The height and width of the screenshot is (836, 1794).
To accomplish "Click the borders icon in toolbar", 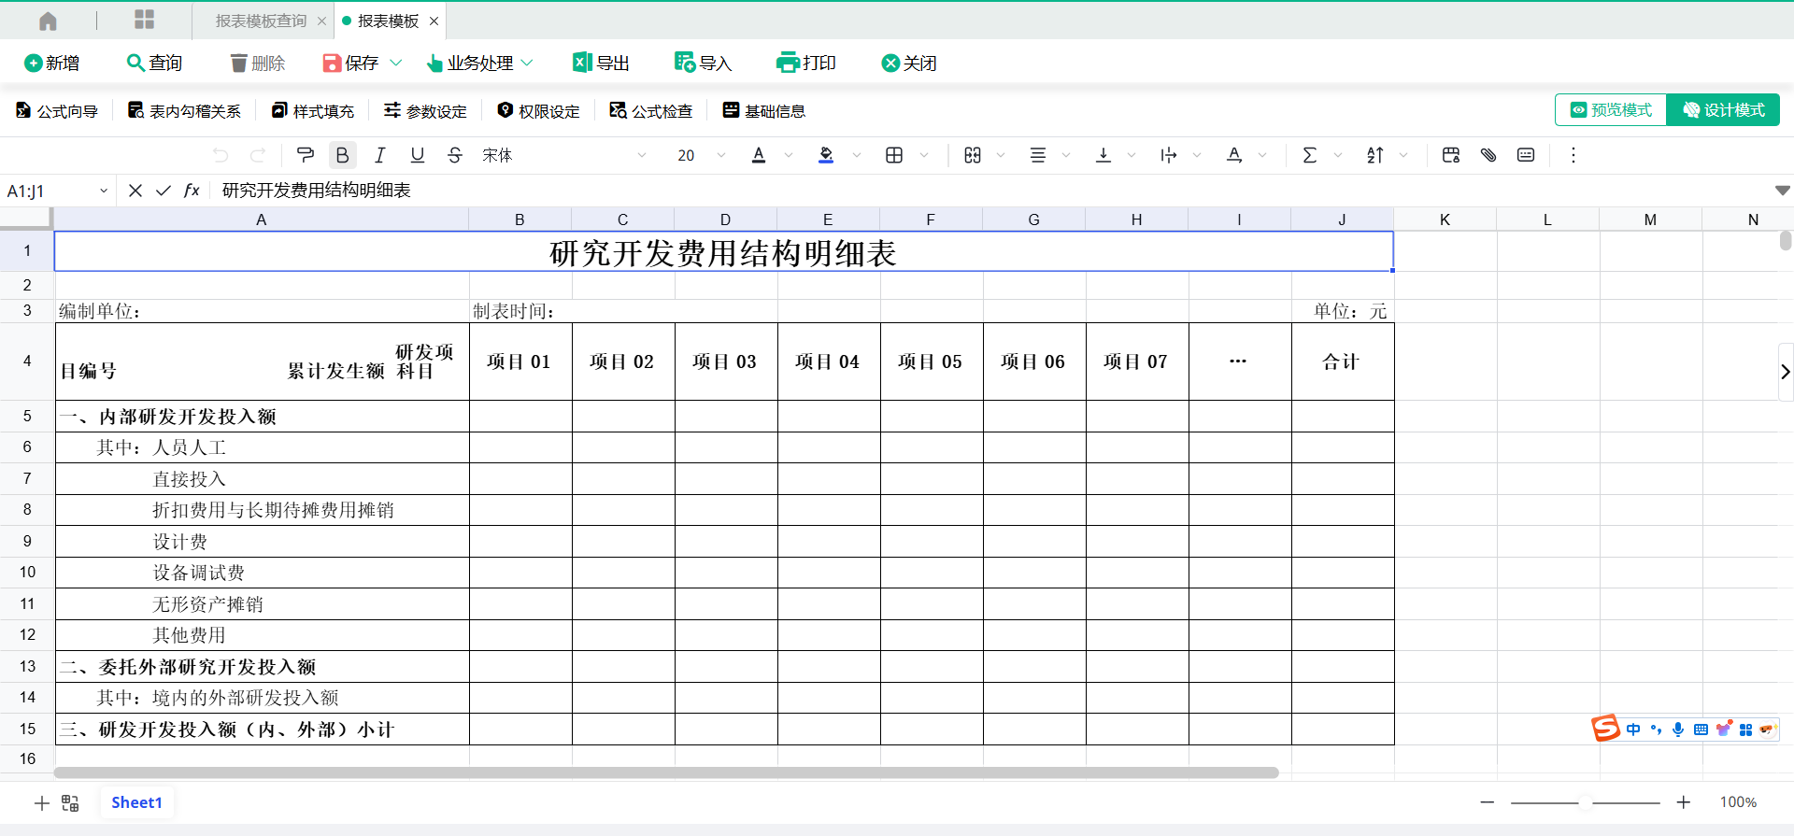I will coord(894,155).
